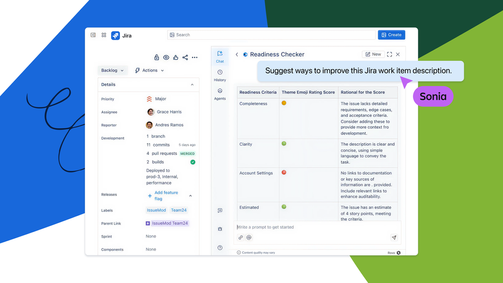Viewport: 503px width, 283px height.
Task: Share the issue via the share icon
Action: pyautogui.click(x=185, y=57)
